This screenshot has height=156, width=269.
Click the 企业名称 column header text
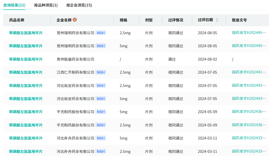[64, 20]
